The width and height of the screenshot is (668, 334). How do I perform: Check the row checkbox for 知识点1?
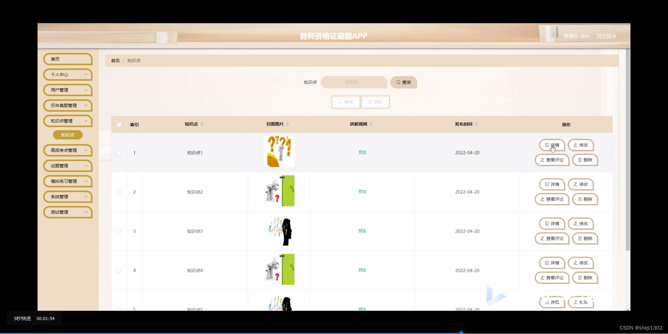119,153
